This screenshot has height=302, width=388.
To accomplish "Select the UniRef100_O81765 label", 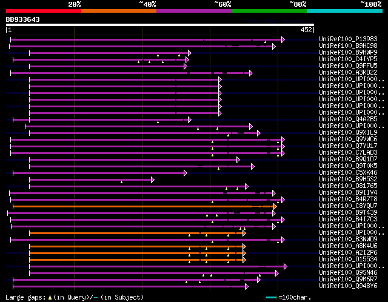I will coord(348,186).
